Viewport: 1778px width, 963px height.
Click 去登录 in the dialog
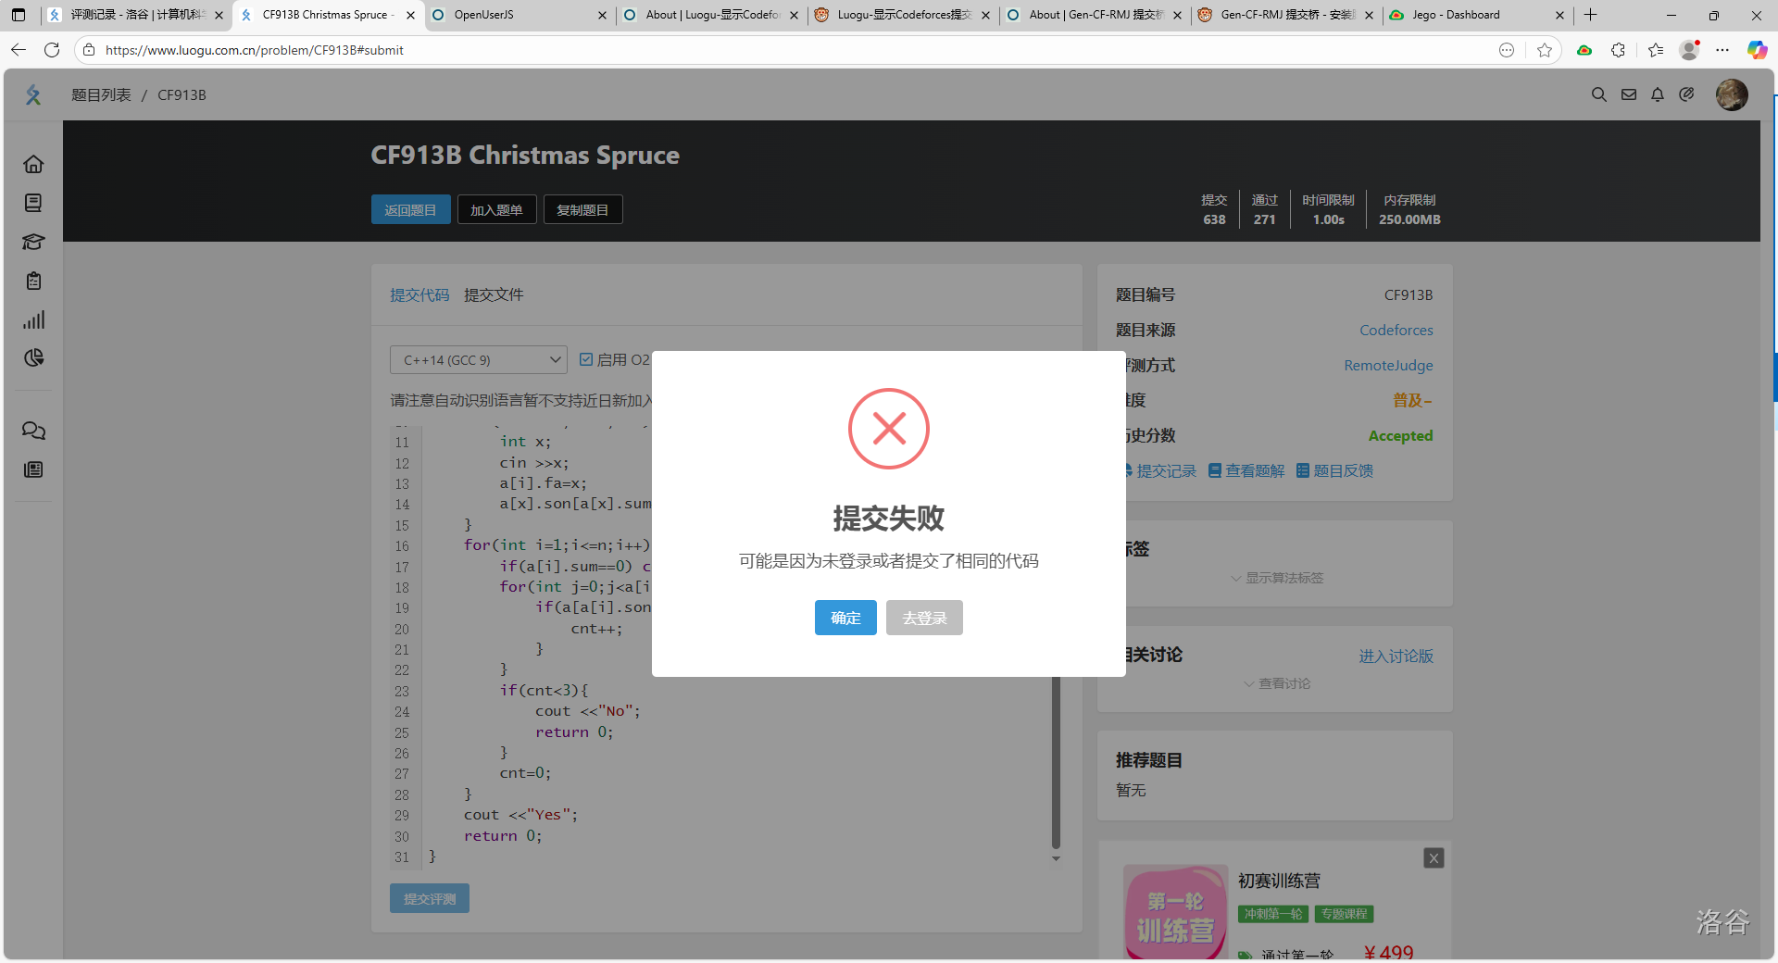pos(924,618)
